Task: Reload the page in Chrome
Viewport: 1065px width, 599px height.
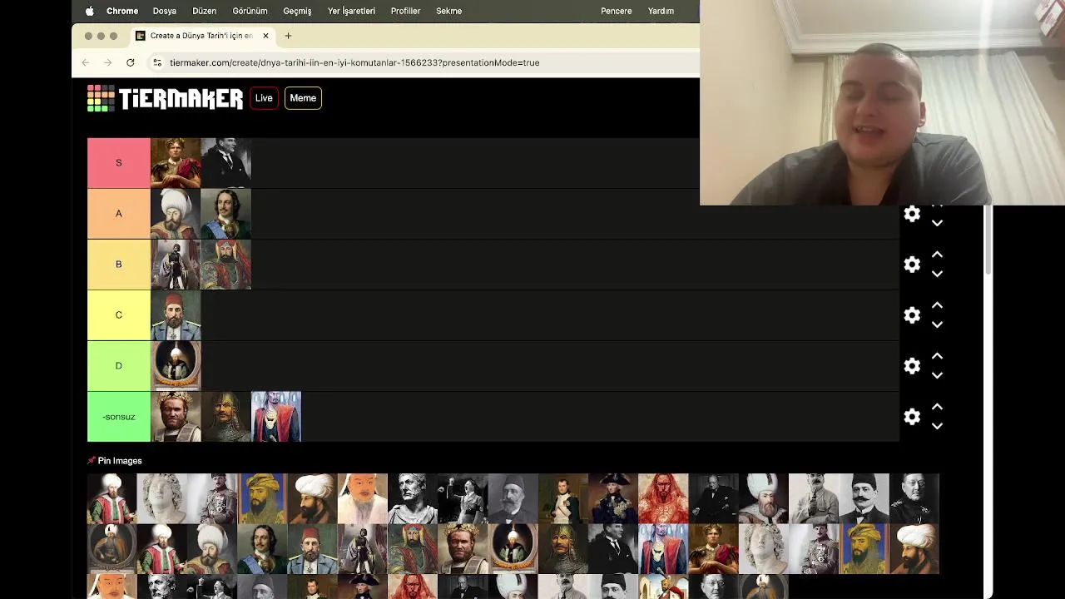Action: coord(130,62)
